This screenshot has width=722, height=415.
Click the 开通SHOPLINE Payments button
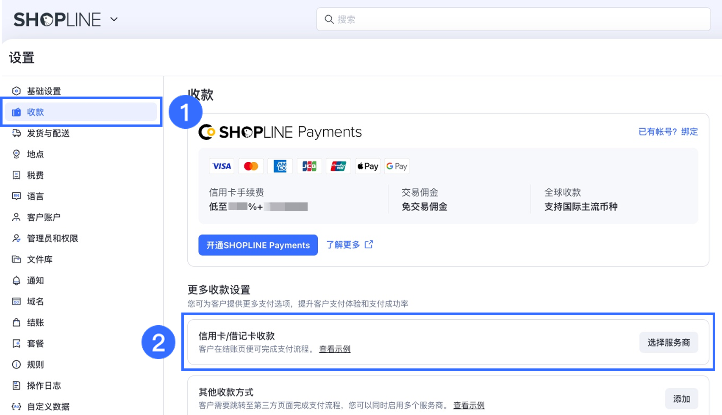[258, 245]
